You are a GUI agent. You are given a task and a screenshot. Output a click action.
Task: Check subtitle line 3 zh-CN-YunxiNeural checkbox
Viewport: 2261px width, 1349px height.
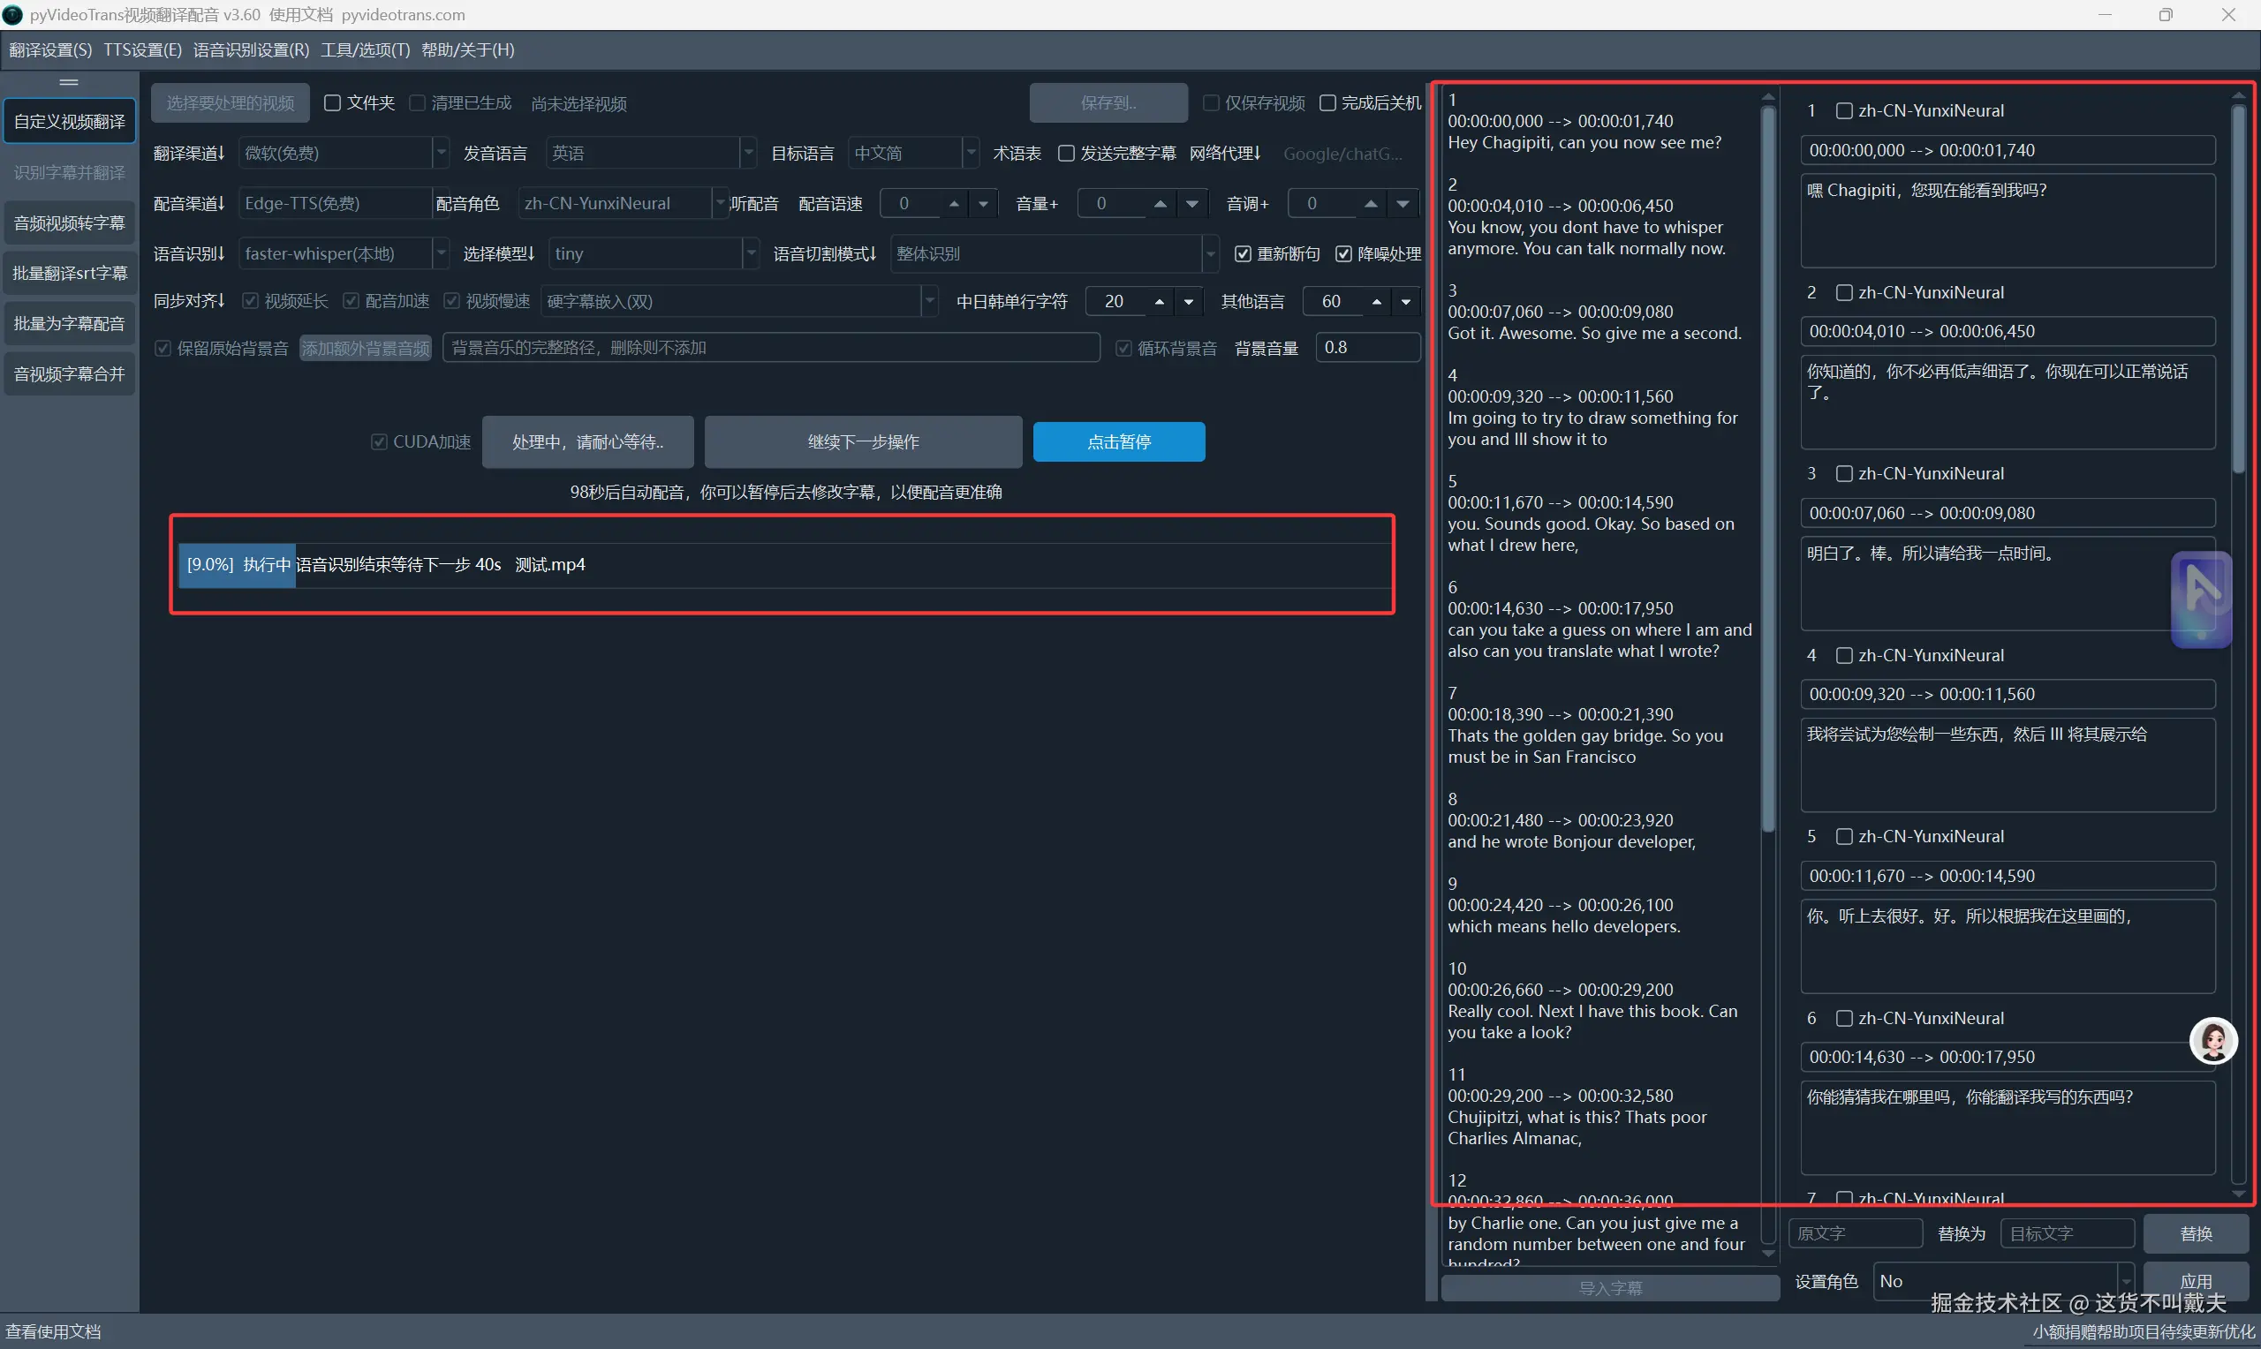click(x=1844, y=473)
